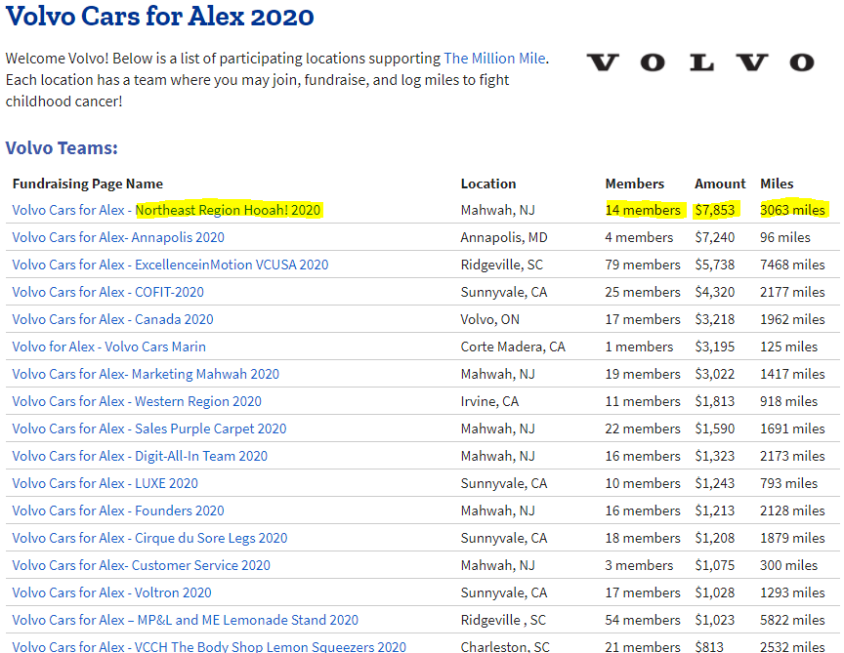Open Northeast Region Hooah! 2020 team page

166,210
